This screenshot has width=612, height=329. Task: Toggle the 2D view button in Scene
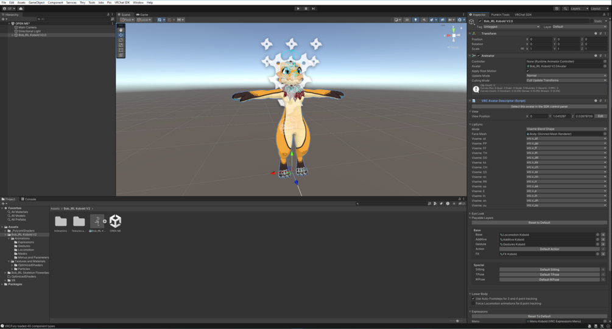coord(407,20)
